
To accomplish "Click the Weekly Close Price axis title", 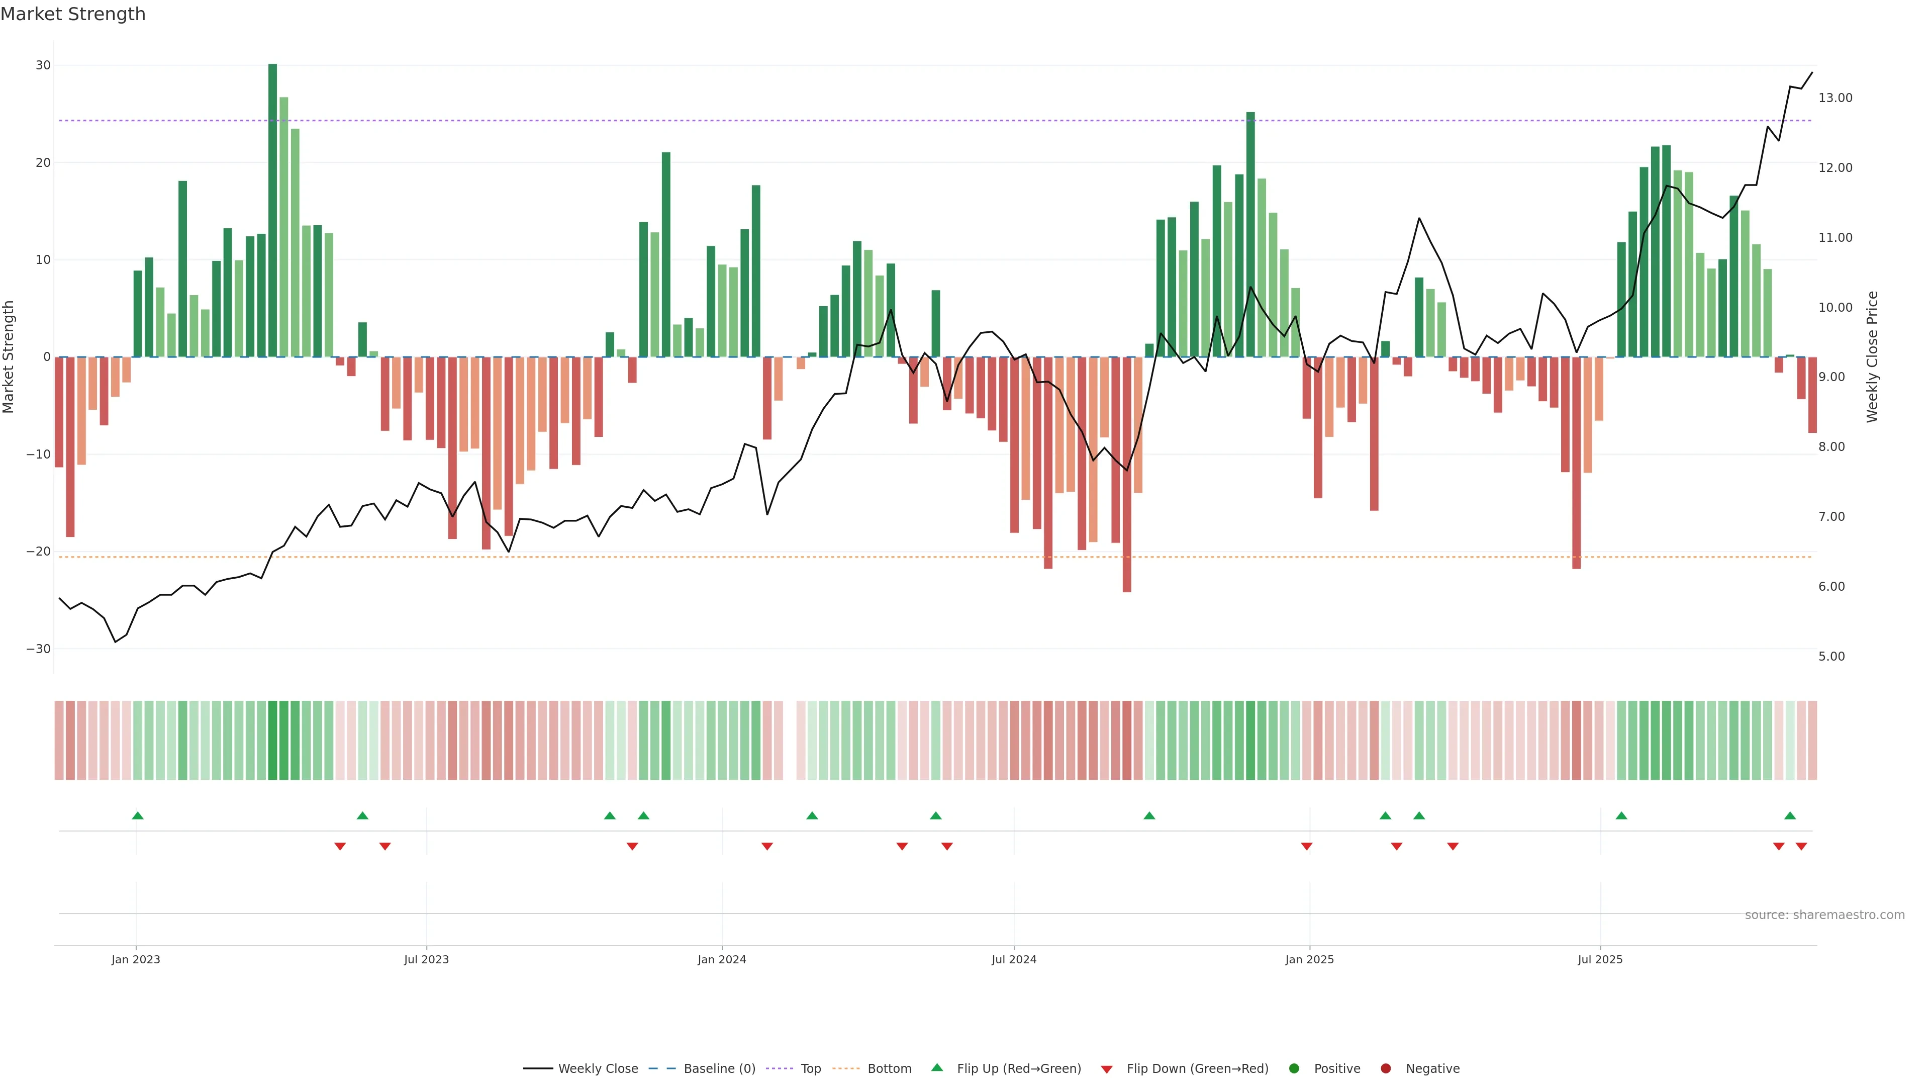I will (1872, 357).
